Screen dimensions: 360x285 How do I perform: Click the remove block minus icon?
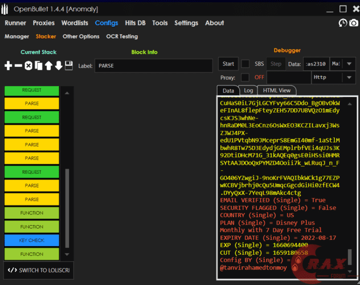(18, 66)
